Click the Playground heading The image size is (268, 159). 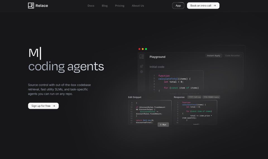(x=157, y=57)
